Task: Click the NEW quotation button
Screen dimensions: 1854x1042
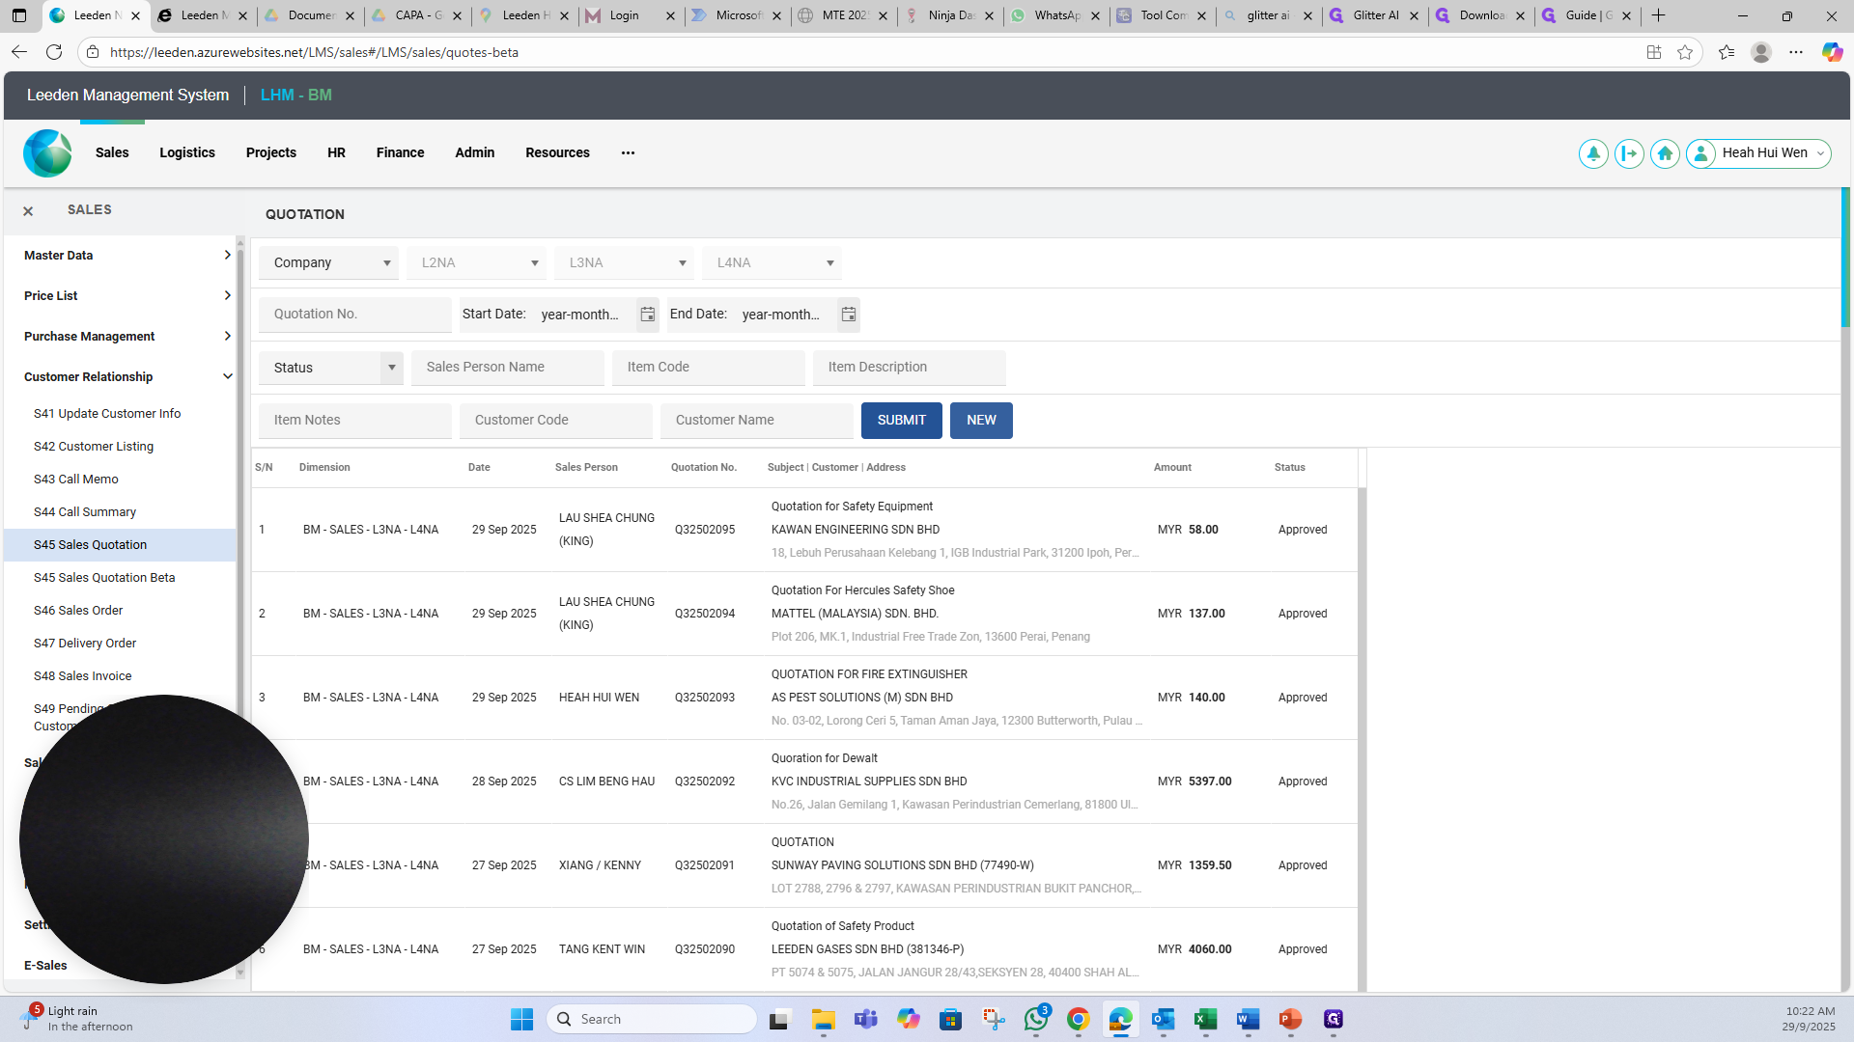Action: coord(981,421)
